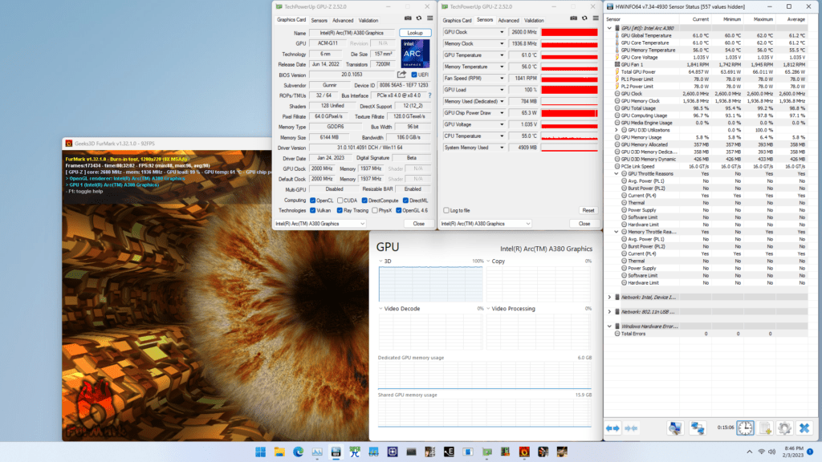Toggle the DirectCompute checkbox
Screen dimensions: 822x462
pyautogui.click(x=364, y=200)
